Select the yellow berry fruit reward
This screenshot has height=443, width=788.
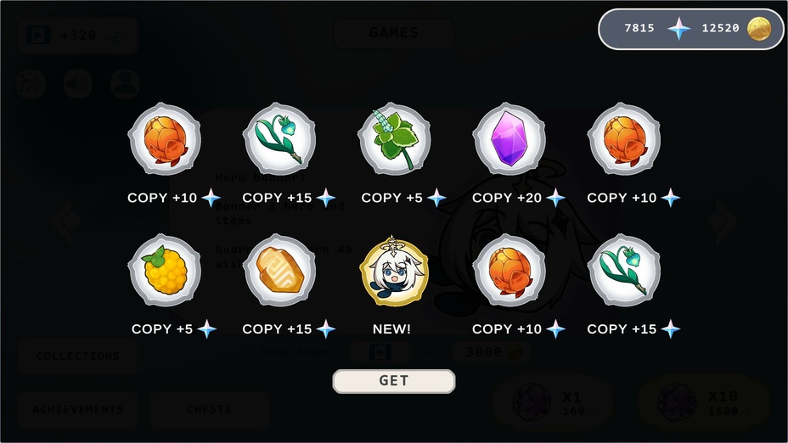click(x=165, y=271)
